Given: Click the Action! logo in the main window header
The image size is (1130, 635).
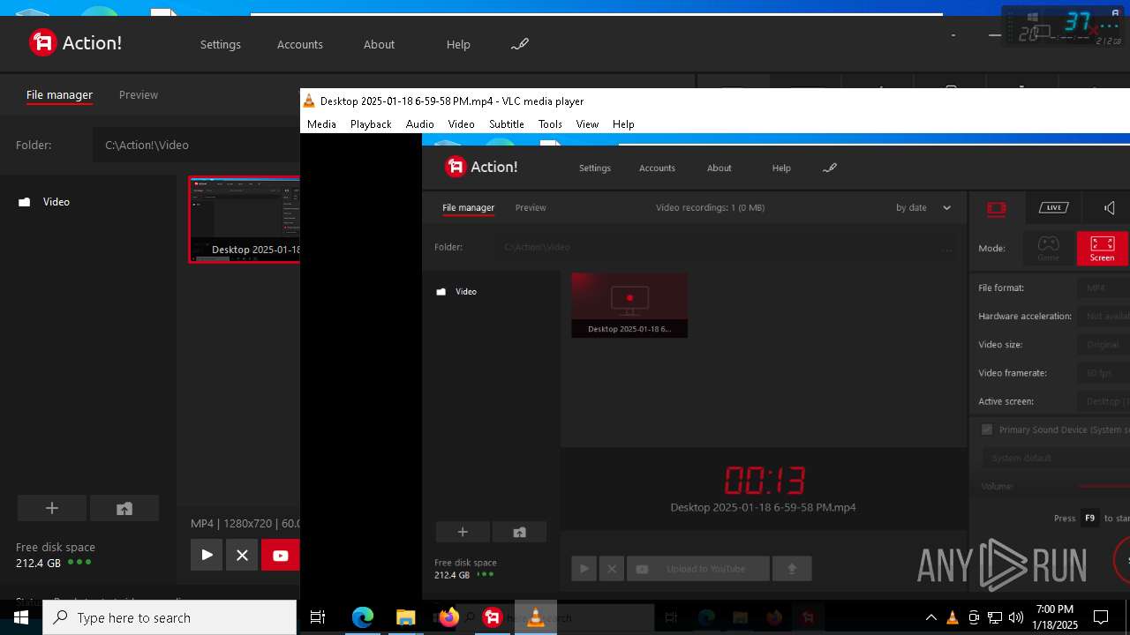Looking at the screenshot, I should coord(75,42).
